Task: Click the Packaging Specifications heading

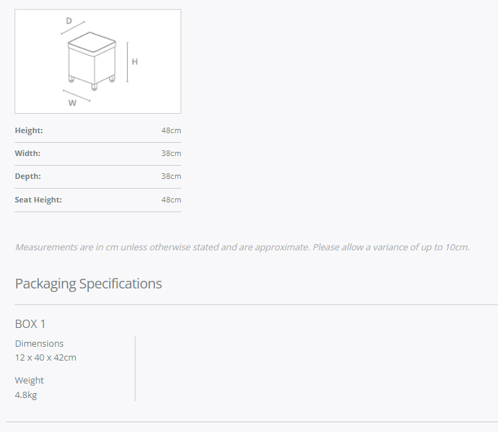Action: click(88, 284)
